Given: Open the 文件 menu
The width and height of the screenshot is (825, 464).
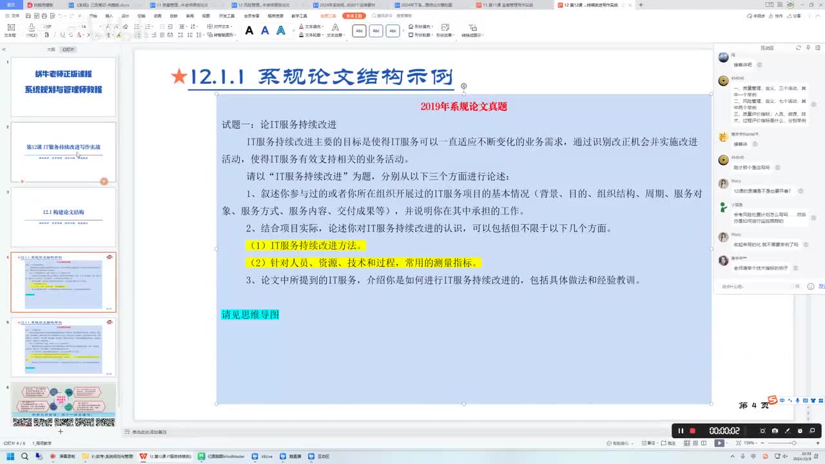Looking at the screenshot, I should point(13,15).
